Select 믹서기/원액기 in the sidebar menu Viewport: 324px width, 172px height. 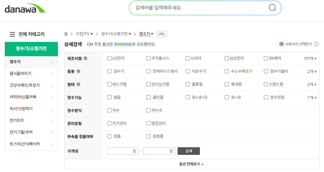pyautogui.click(x=31, y=109)
